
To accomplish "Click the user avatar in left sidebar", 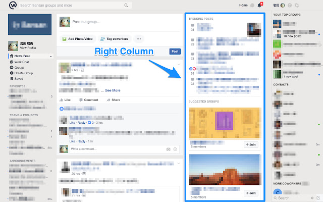I will tap(13, 46).
